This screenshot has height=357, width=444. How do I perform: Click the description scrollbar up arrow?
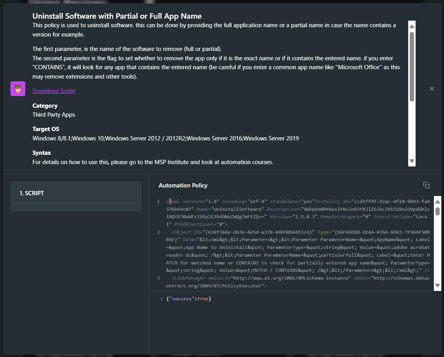[412, 26]
